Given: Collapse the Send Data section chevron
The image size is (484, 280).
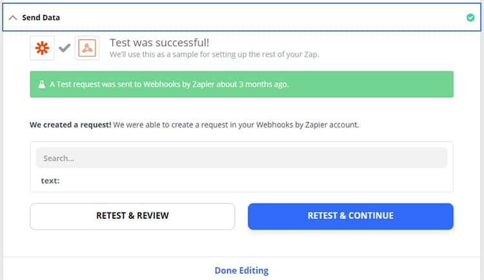Looking at the screenshot, I should (x=13, y=18).
